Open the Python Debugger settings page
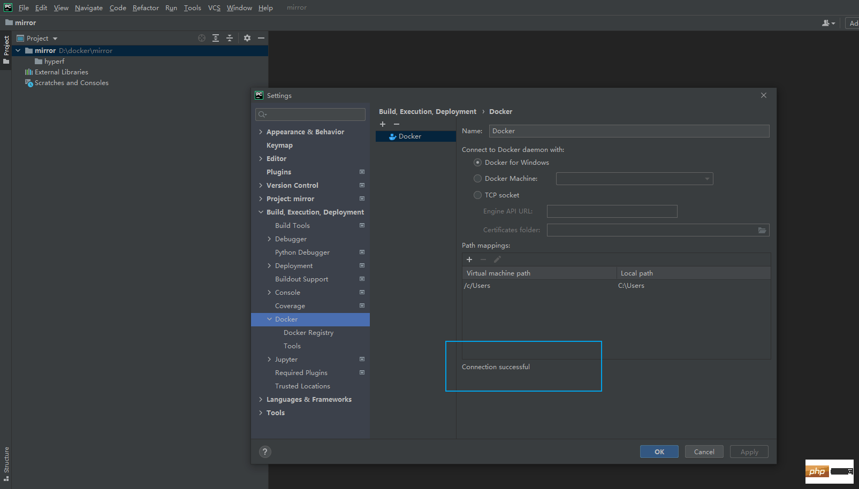This screenshot has width=859, height=489. [x=302, y=252]
